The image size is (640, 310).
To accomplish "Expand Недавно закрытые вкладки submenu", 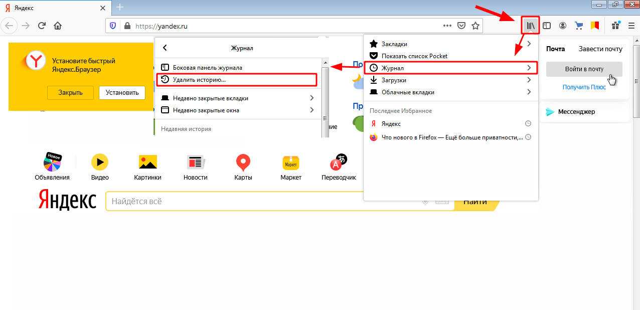I will (311, 98).
